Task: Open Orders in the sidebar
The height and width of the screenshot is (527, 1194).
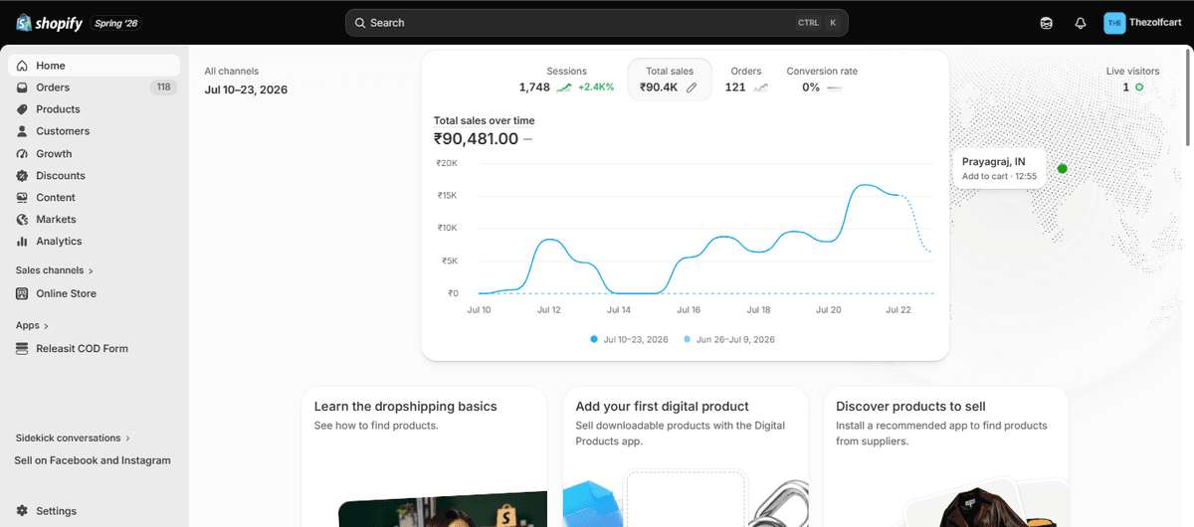Action: coord(94,88)
